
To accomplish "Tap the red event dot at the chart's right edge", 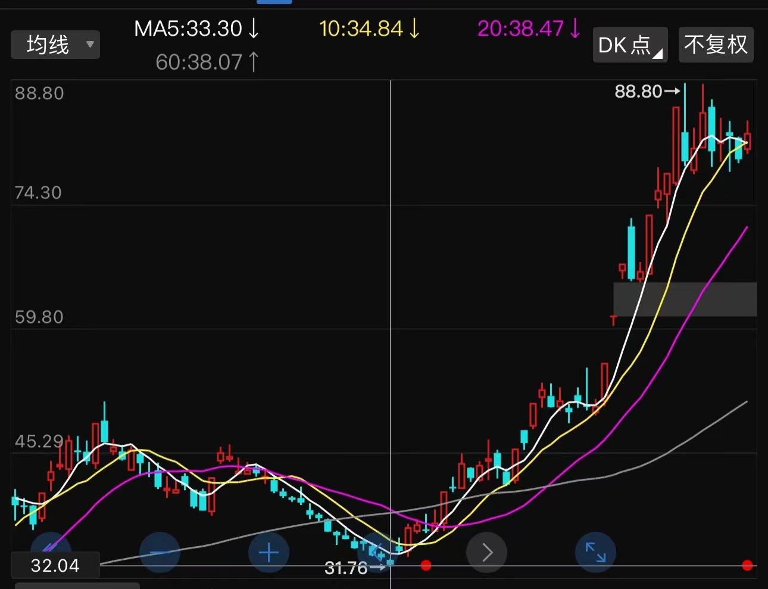I will click(748, 565).
